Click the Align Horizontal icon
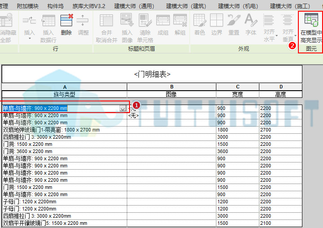The height and width of the screenshot is (228, 323). point(269,20)
